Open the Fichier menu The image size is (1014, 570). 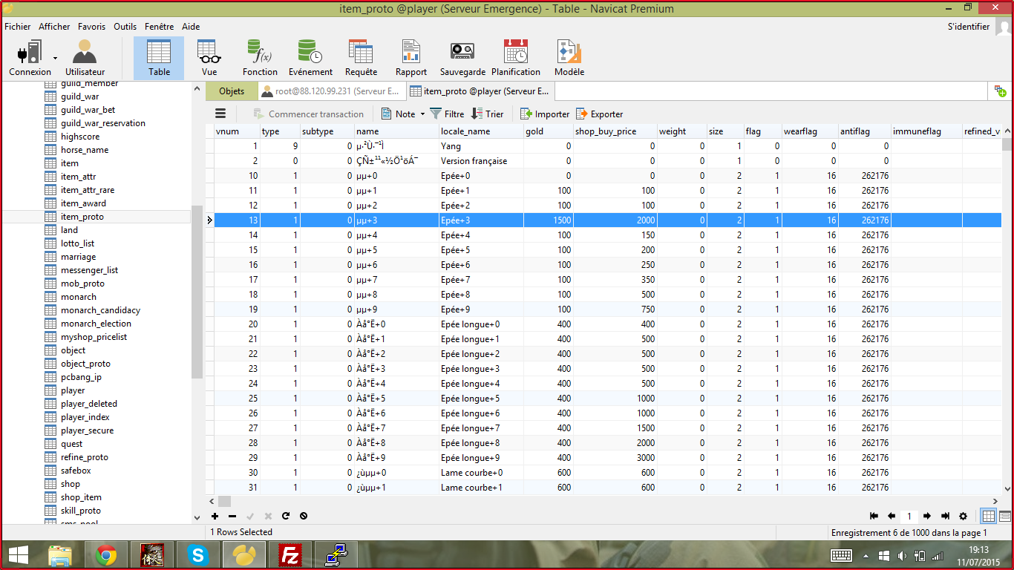point(18,27)
